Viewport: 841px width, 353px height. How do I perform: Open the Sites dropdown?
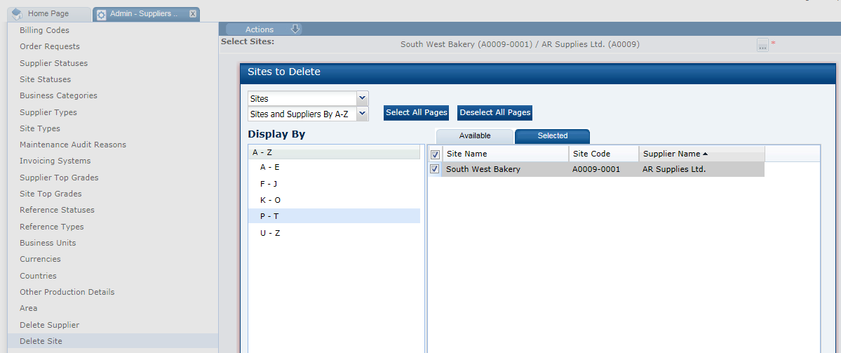[363, 98]
